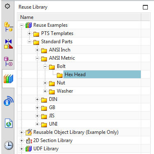Open the Part Navigator tab
The height and width of the screenshot is (154, 154).
(x=8, y=61)
